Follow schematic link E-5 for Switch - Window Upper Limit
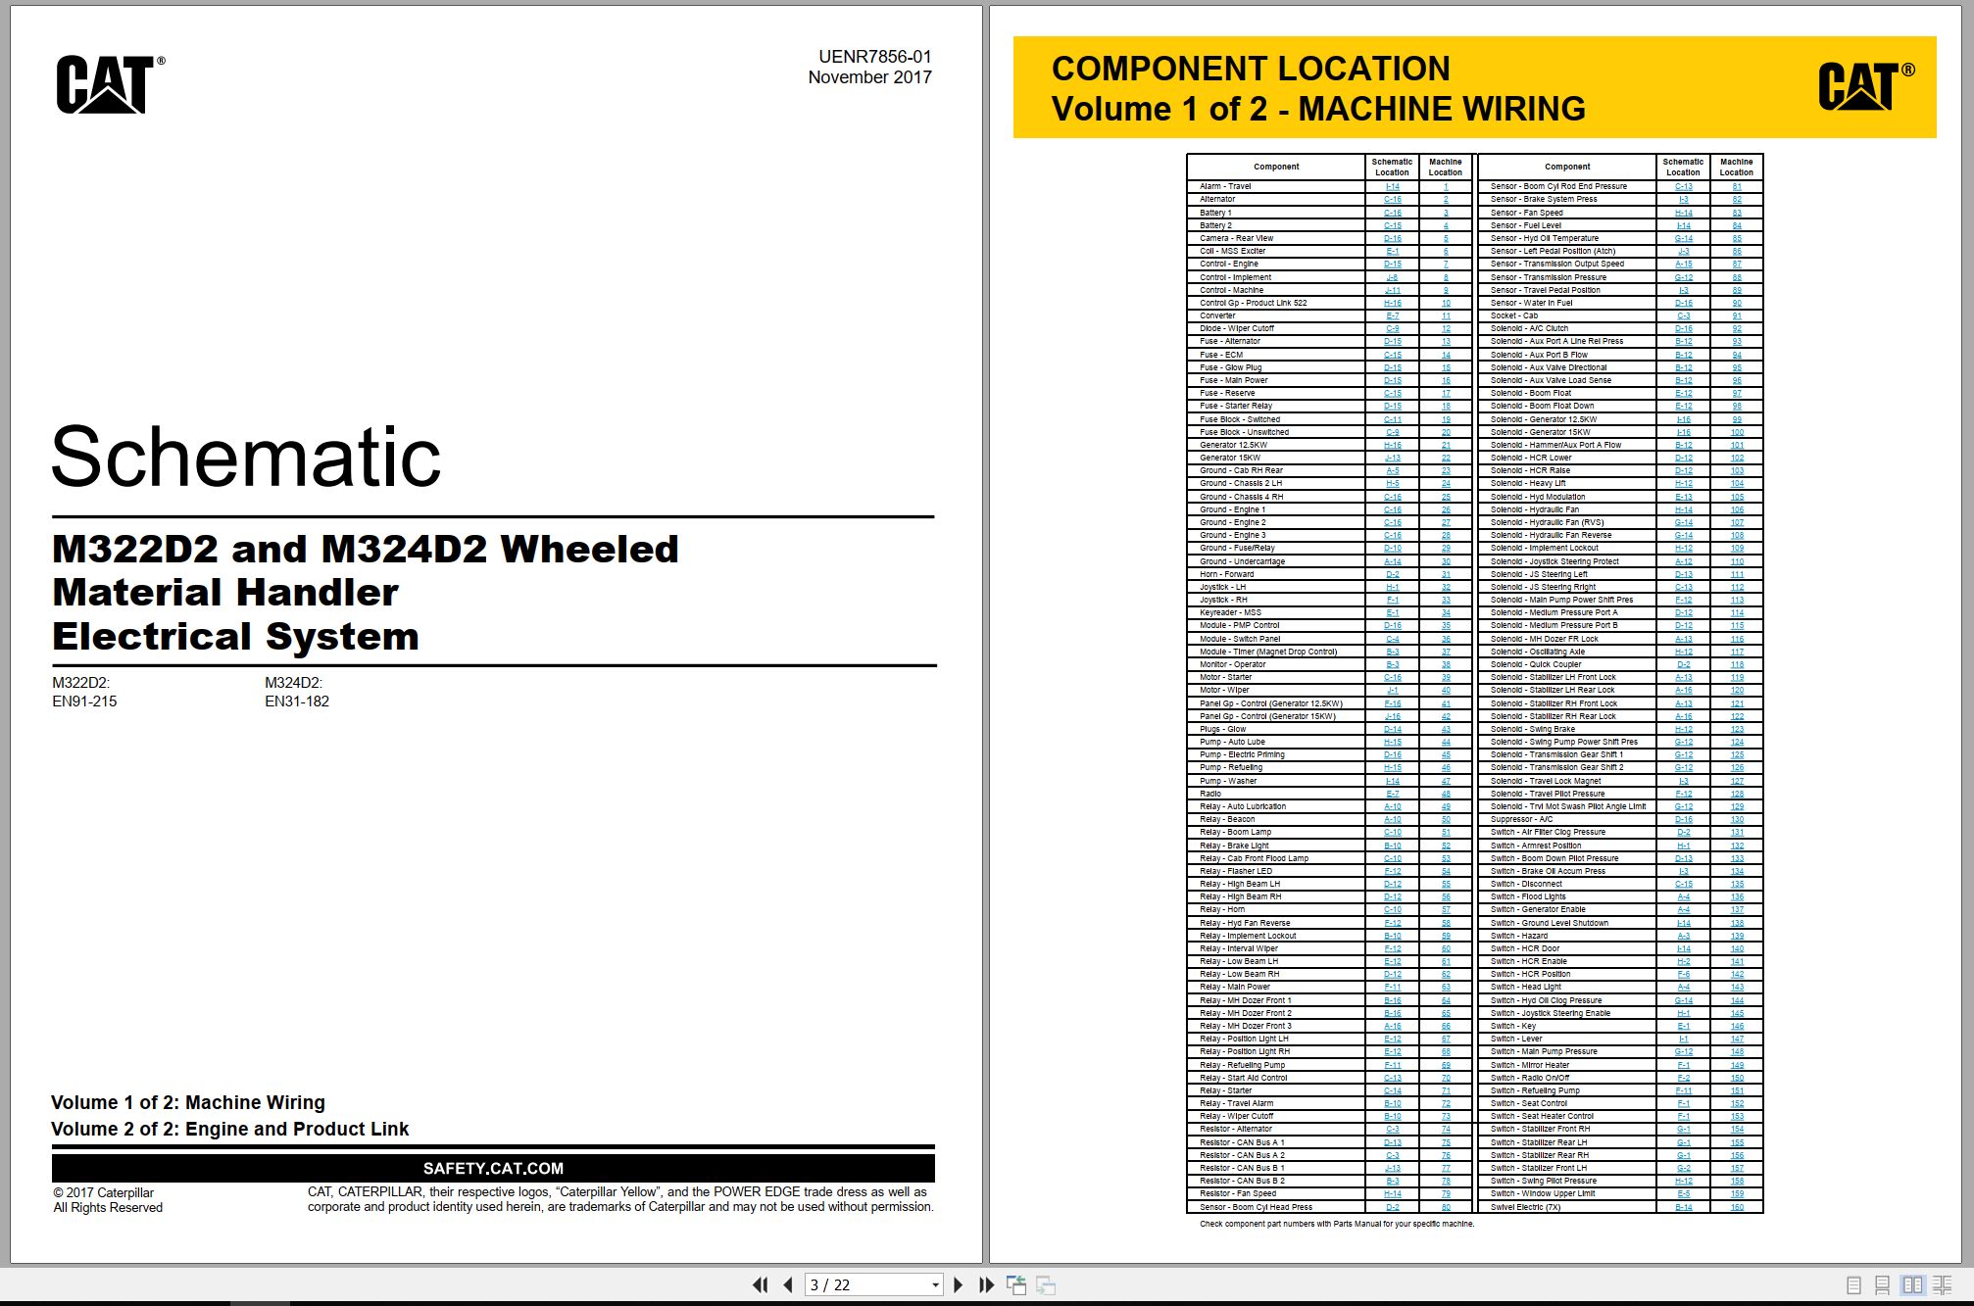Screen dimensions: 1974x1306 click(1683, 1193)
